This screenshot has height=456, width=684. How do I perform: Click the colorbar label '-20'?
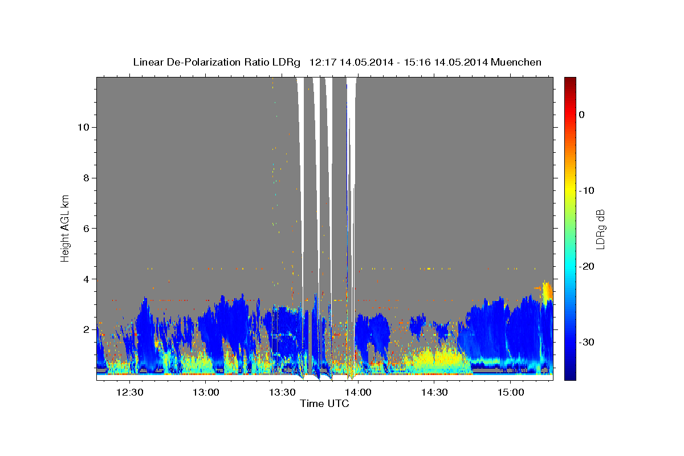pos(587,266)
